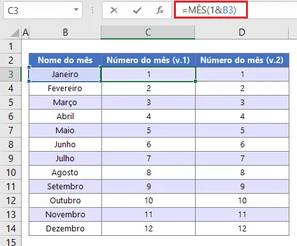Select row 14 header
Screen dimensions: 297x246
[x=11, y=229]
